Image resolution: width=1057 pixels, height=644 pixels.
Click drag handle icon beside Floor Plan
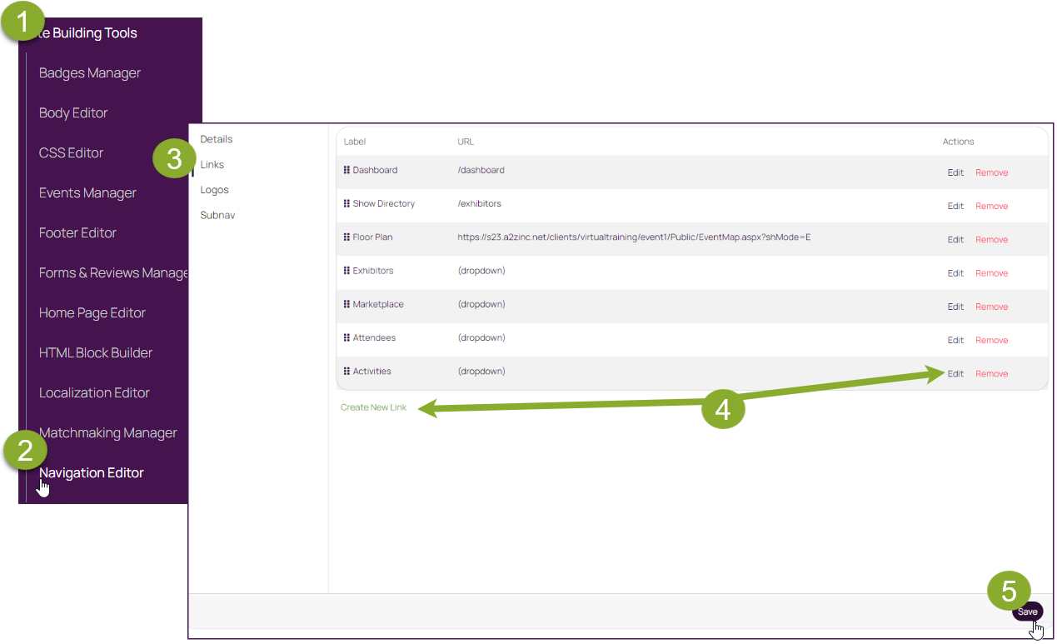347,237
